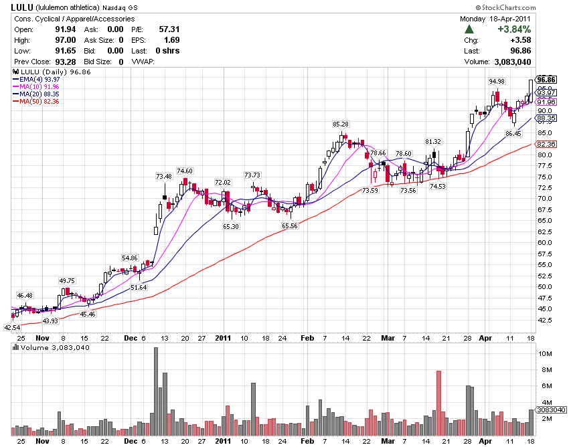Click the 78.60 price label
The image size is (569, 447).
404,154
